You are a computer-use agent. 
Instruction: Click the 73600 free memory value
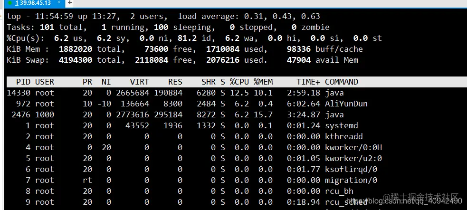tap(156, 49)
